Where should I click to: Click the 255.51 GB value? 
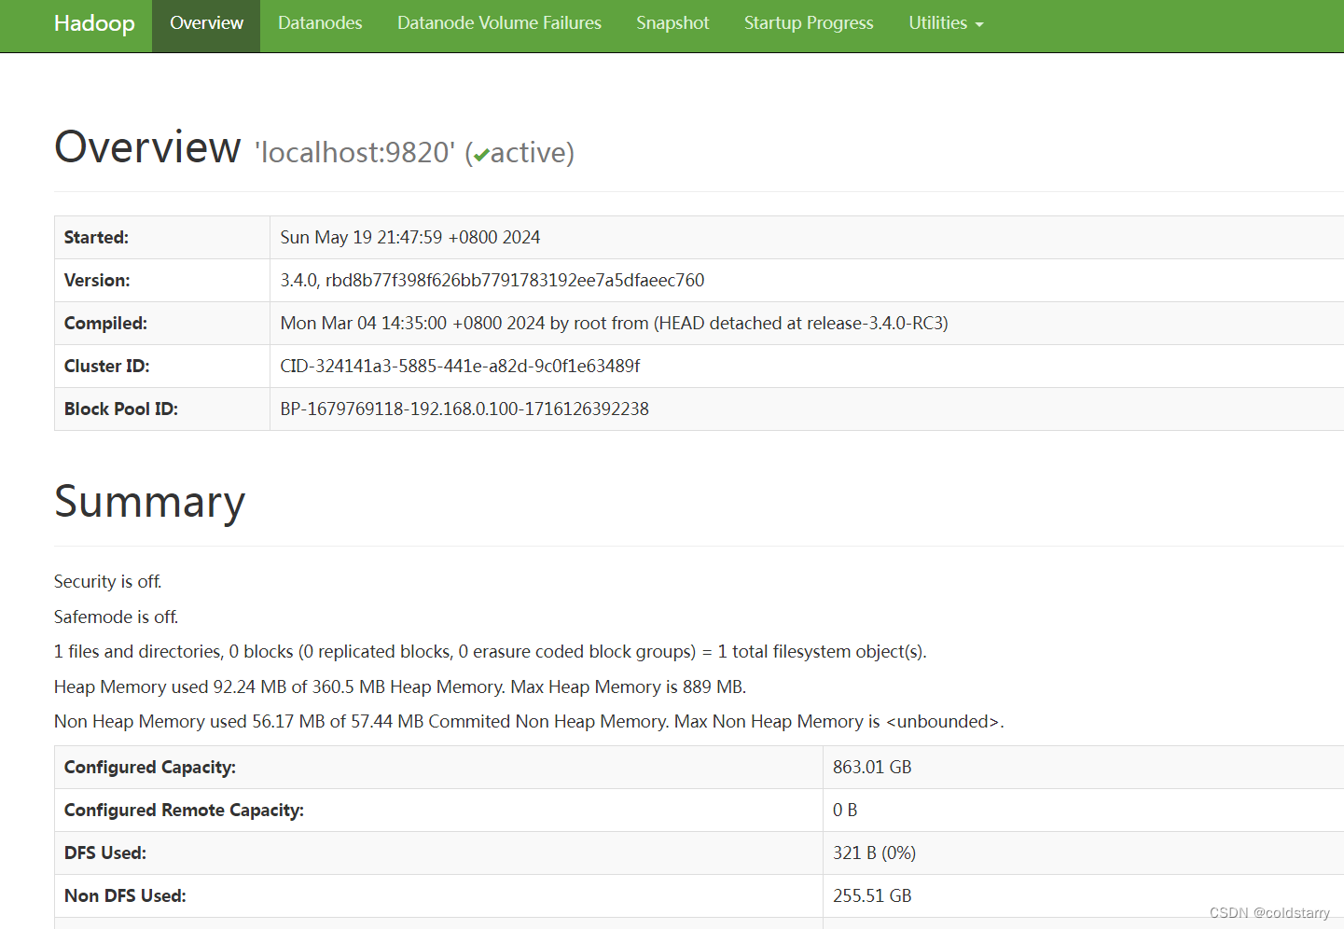pyautogui.click(x=872, y=895)
